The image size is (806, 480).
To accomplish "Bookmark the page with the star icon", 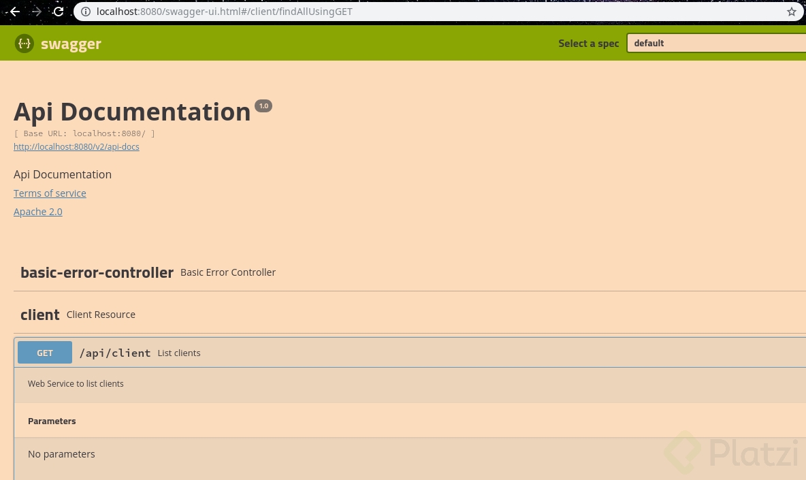I will click(x=792, y=12).
